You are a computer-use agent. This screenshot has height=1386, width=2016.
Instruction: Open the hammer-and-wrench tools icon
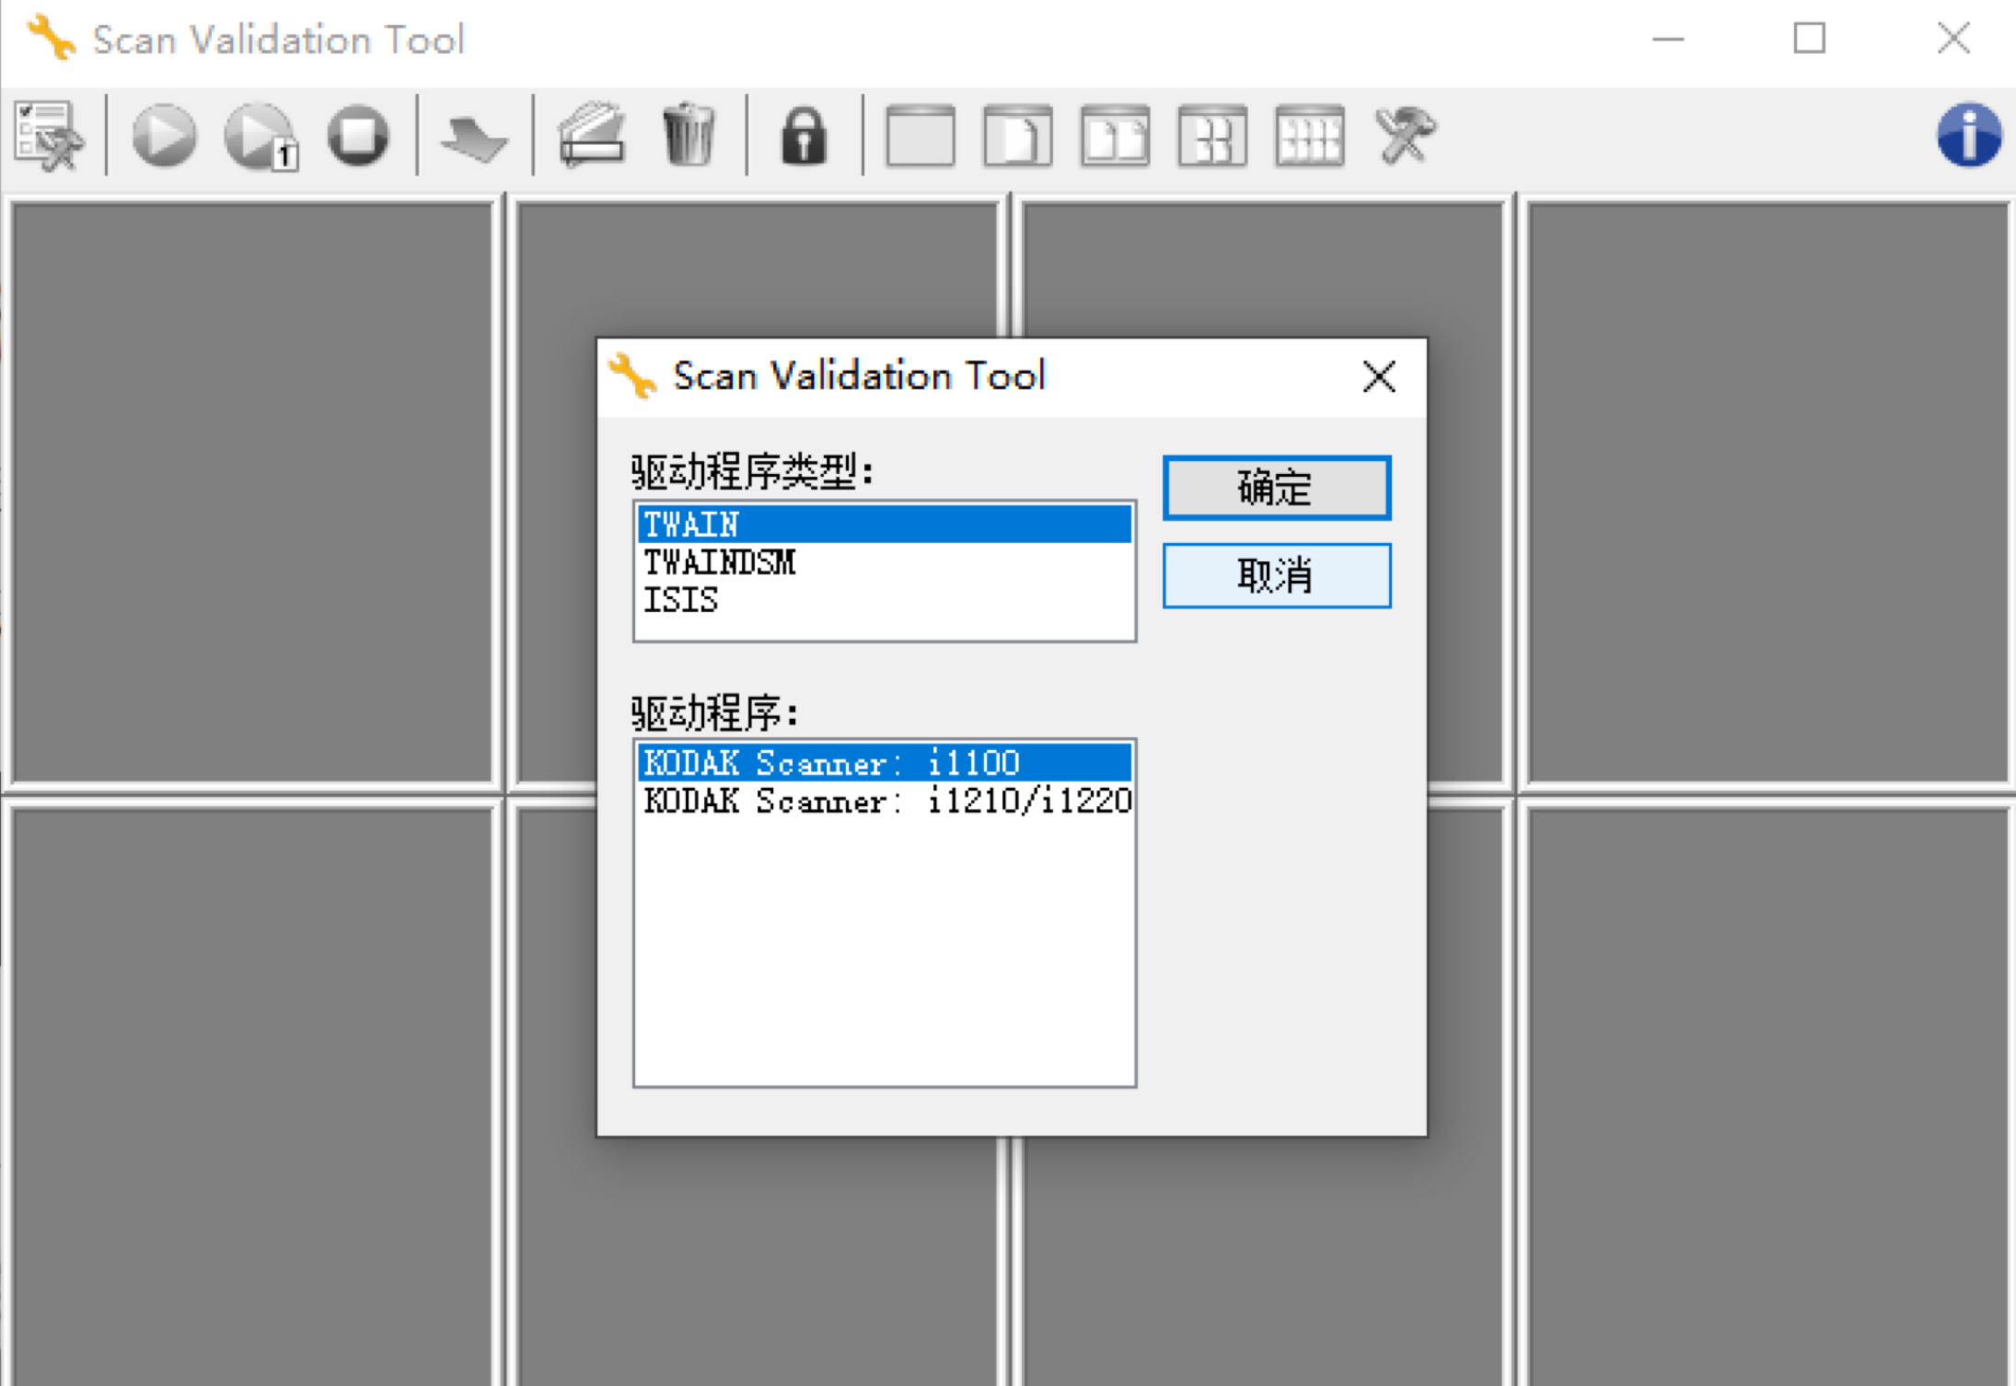[x=1405, y=136]
